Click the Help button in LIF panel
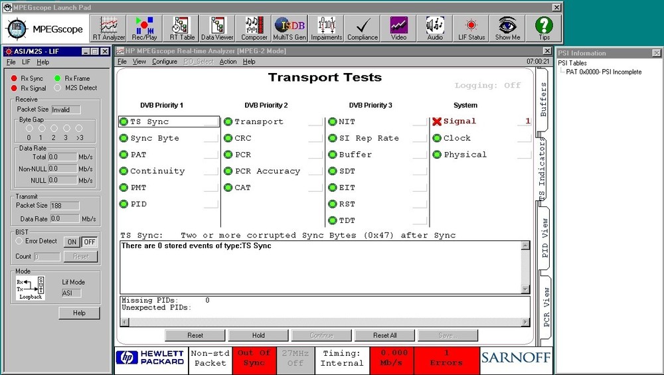The image size is (664, 375). click(x=79, y=313)
